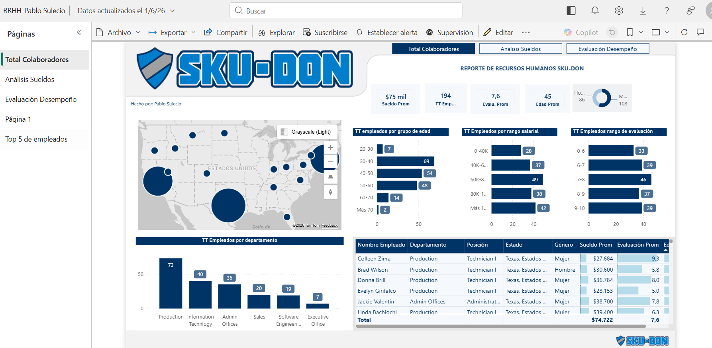The image size is (712, 348).
Task: Open the comments speech bubble icon
Action: click(x=700, y=32)
